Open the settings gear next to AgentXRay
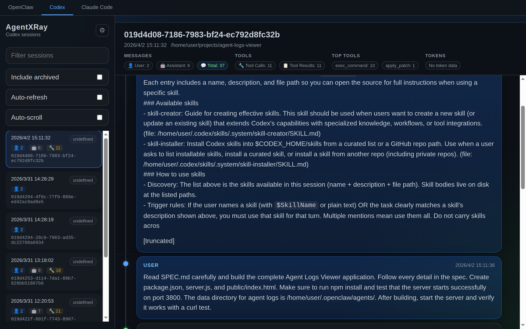Image resolution: width=526 pixels, height=329 pixels. pos(102,30)
